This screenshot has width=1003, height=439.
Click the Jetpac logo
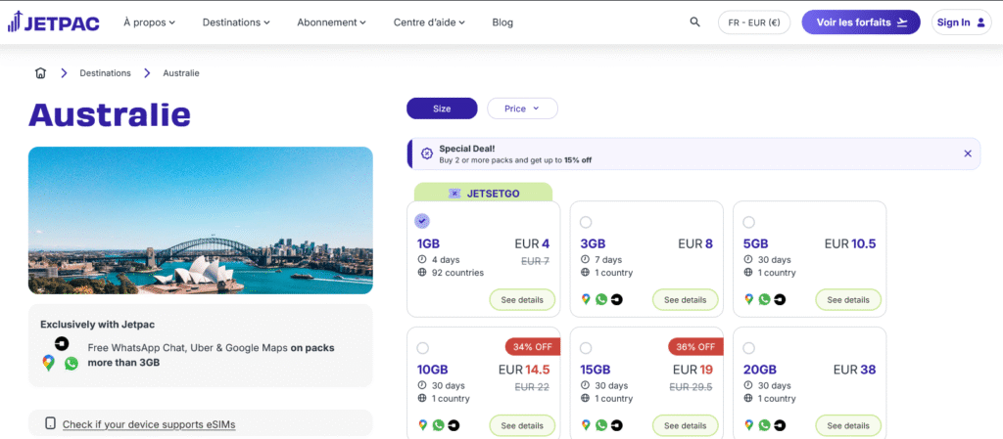54,22
